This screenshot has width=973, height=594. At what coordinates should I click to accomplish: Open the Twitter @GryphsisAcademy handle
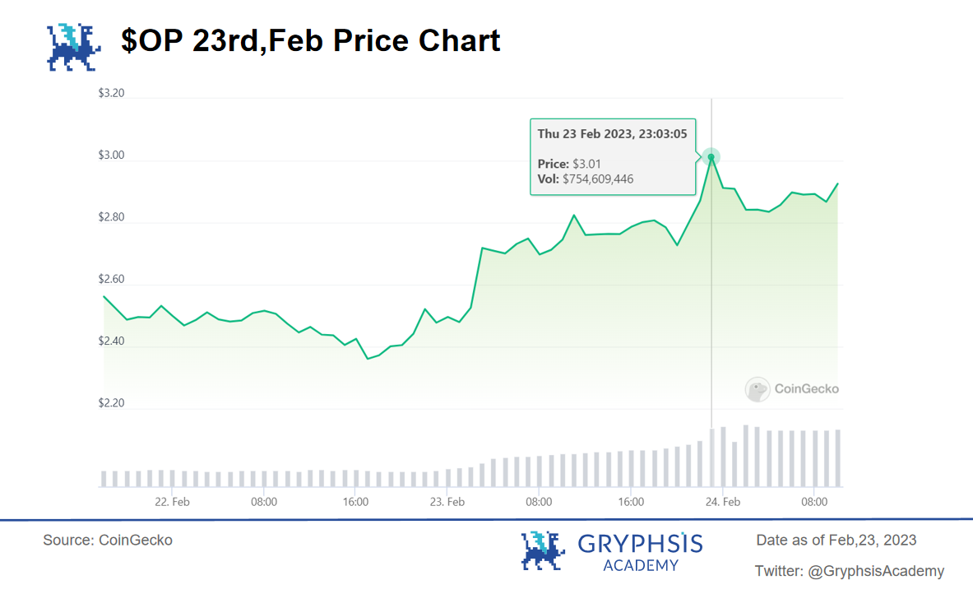850,571
